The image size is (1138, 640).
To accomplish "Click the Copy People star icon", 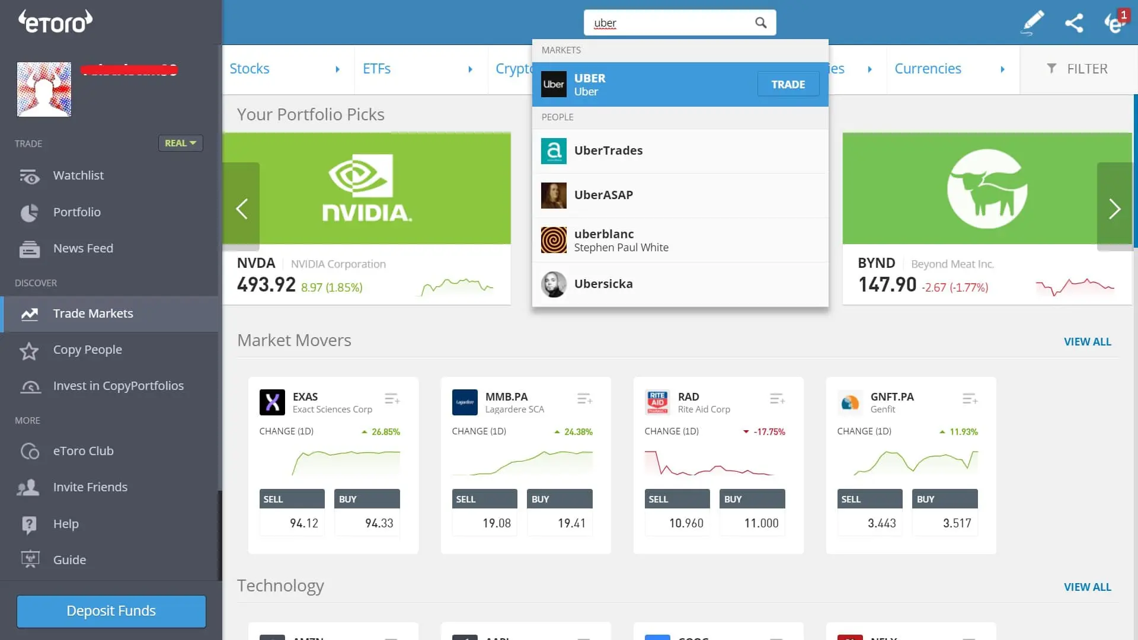I will [x=29, y=351].
